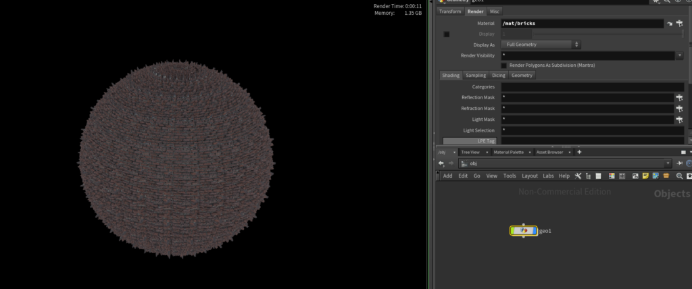
Task: Show the tree hierarchy view icon
Action: (588, 176)
